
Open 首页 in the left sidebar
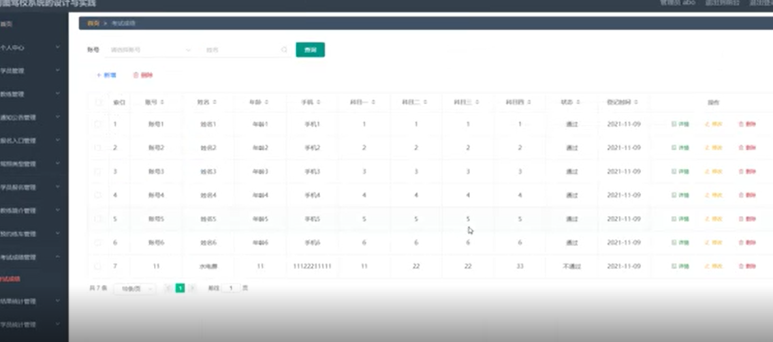[x=6, y=24]
